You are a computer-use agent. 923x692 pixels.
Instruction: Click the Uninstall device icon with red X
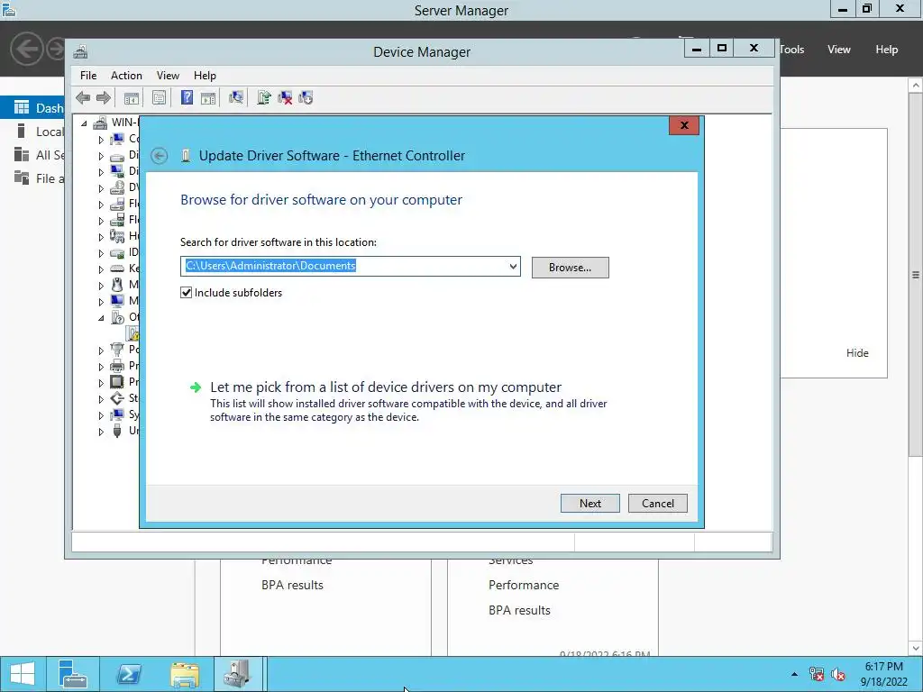[x=285, y=97]
